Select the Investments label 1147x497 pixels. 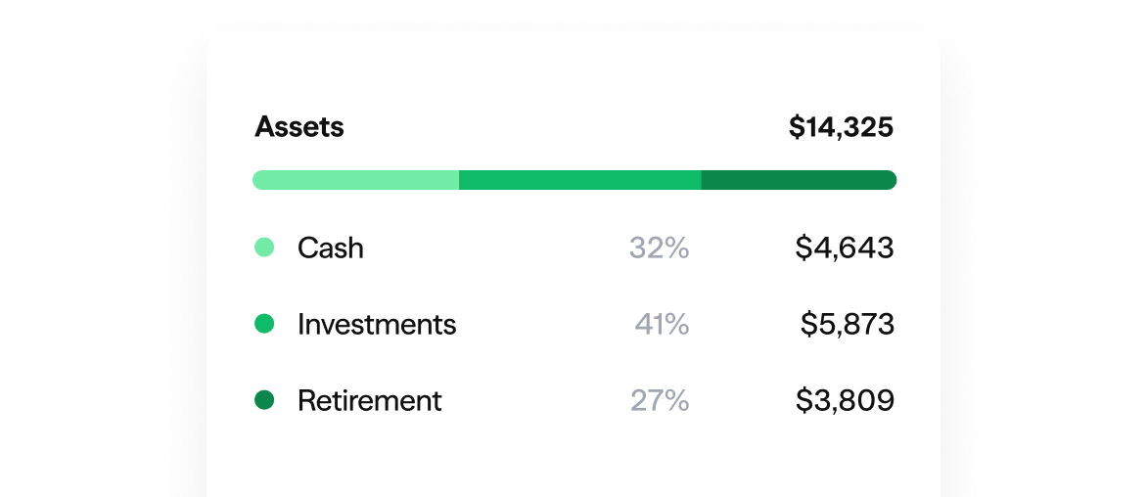tap(377, 324)
